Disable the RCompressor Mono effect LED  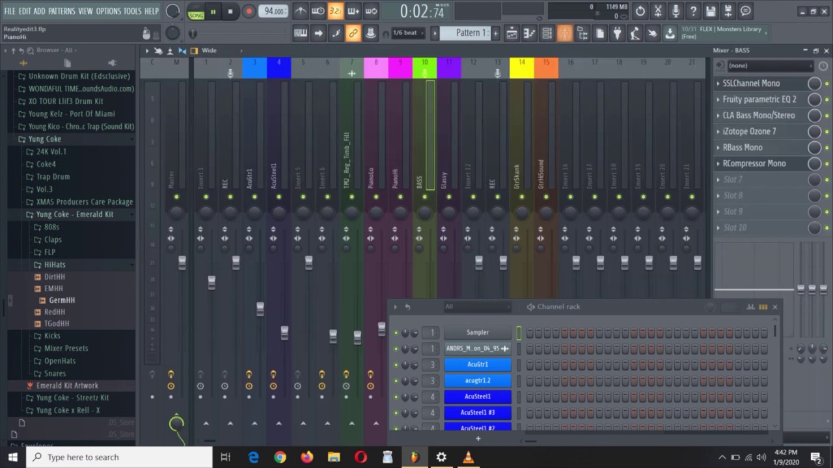click(826, 164)
